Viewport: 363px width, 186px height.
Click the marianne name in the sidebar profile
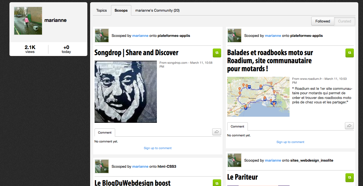55,20
